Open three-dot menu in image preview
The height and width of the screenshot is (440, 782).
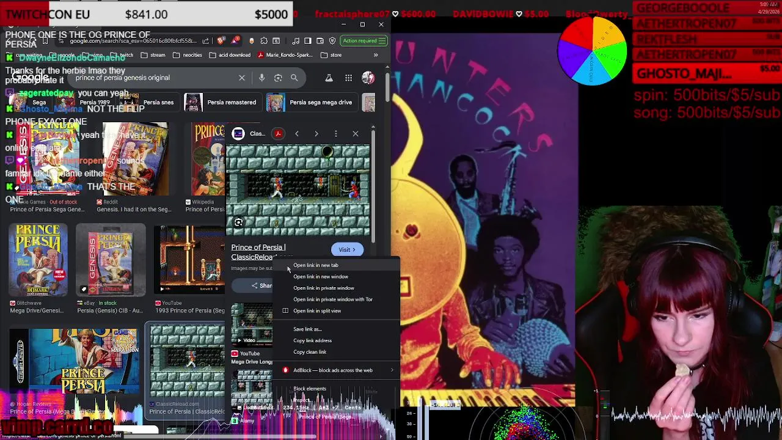click(x=336, y=134)
